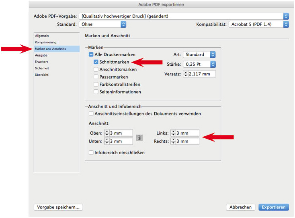
Task: Click the Abbrechen button
Action: point(240,207)
